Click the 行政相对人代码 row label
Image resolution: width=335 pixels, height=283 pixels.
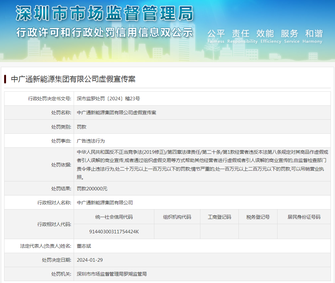click(x=54, y=224)
